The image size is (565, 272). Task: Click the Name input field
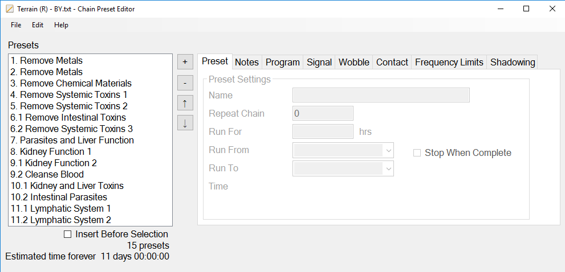pyautogui.click(x=381, y=95)
